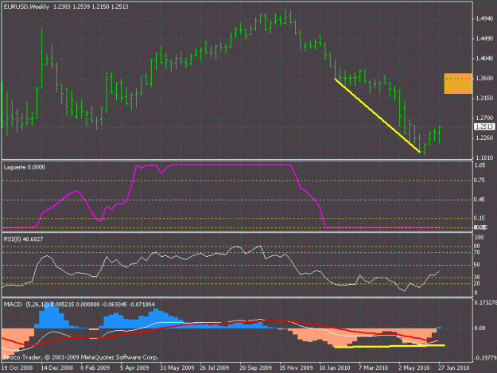Click date label 8 Feb 2009

95,368
